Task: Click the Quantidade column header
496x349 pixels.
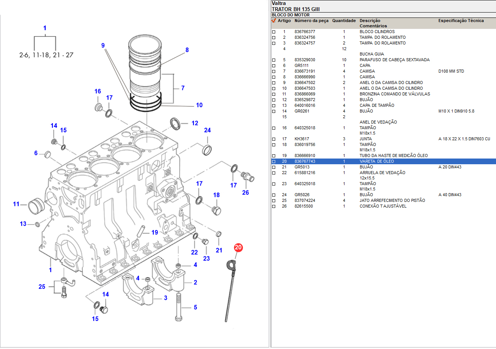Action: point(344,21)
